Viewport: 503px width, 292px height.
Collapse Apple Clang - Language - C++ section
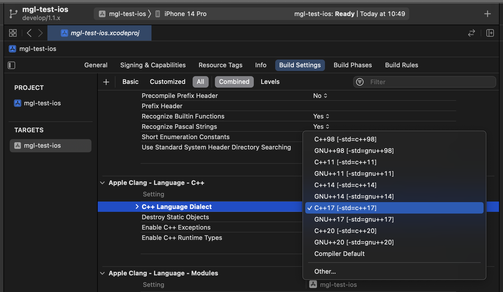click(x=102, y=183)
